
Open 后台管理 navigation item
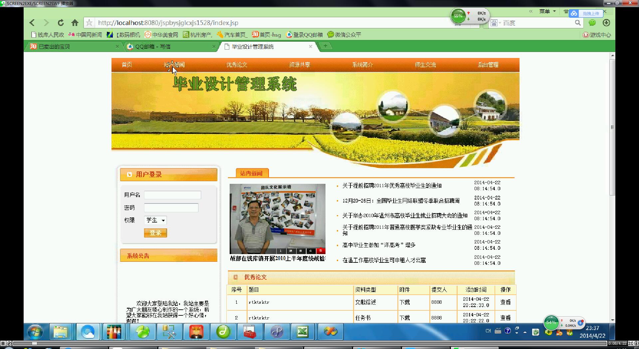(x=488, y=65)
